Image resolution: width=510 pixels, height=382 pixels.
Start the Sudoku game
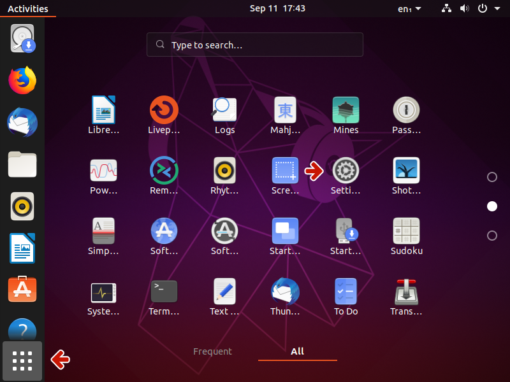pyautogui.click(x=406, y=236)
